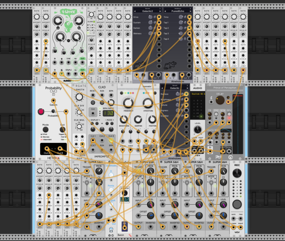285x241 pixels.
Task: Flip the MODE switch on the Super S&H beside REC
Action: pyautogui.click(x=211, y=182)
